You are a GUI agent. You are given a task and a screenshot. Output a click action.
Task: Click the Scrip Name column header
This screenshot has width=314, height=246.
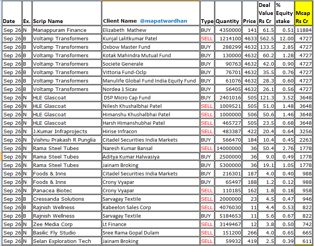click(67, 13)
